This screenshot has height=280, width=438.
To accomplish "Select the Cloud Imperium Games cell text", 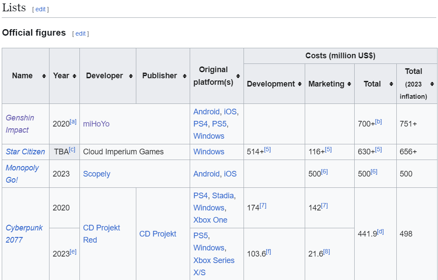I will [x=123, y=152].
